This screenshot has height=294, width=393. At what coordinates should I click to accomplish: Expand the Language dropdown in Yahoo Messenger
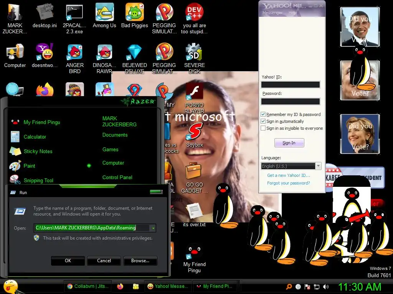[318, 166]
